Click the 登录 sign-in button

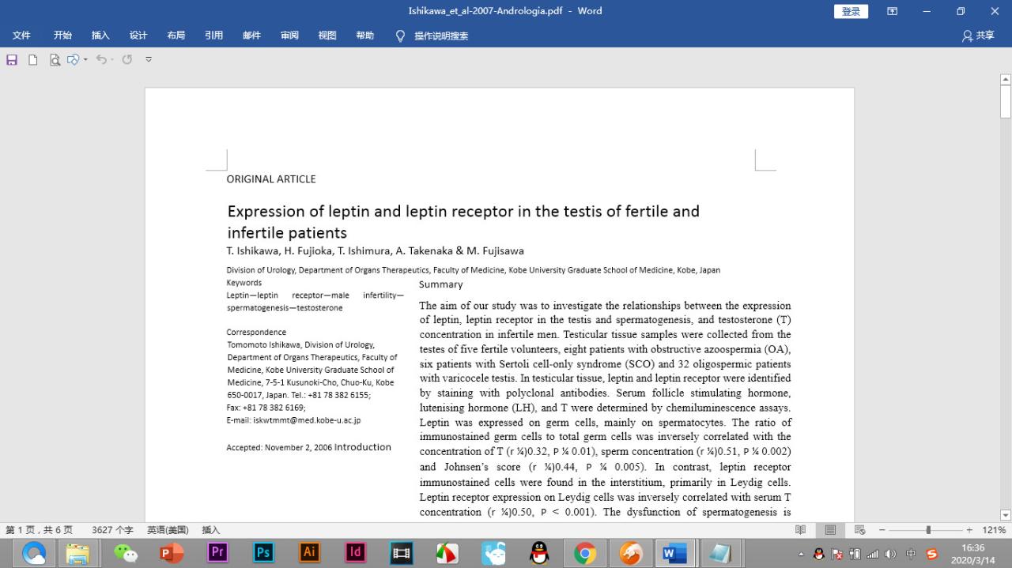(x=851, y=11)
